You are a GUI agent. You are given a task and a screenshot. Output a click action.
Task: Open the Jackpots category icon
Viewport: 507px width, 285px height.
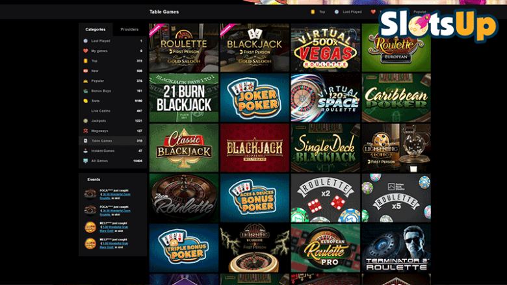tap(85, 121)
